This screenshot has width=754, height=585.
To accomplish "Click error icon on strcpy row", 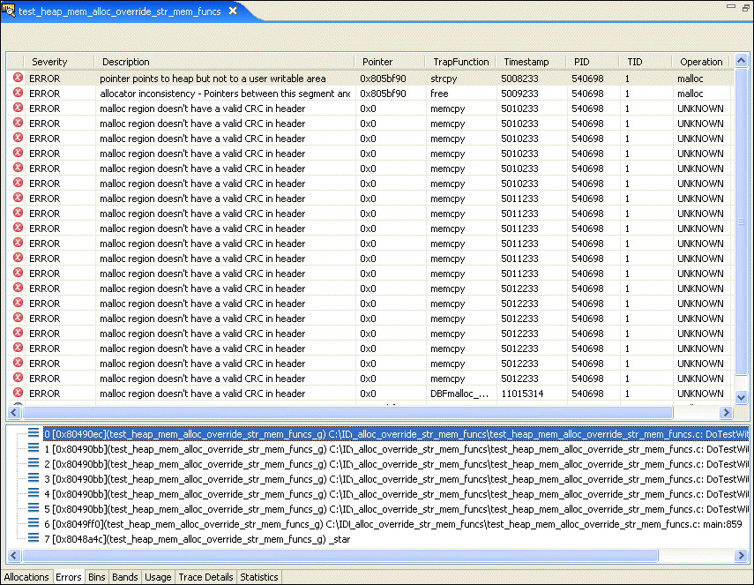I will pyautogui.click(x=19, y=79).
